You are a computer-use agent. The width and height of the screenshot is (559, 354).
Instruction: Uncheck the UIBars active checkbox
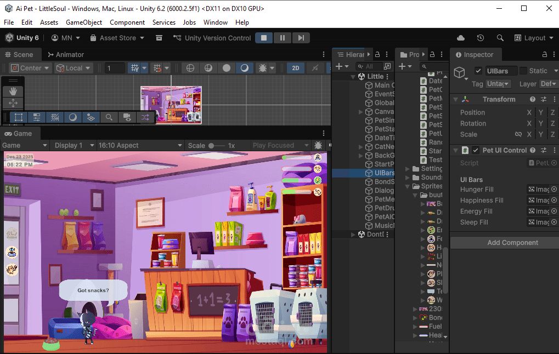pos(478,71)
